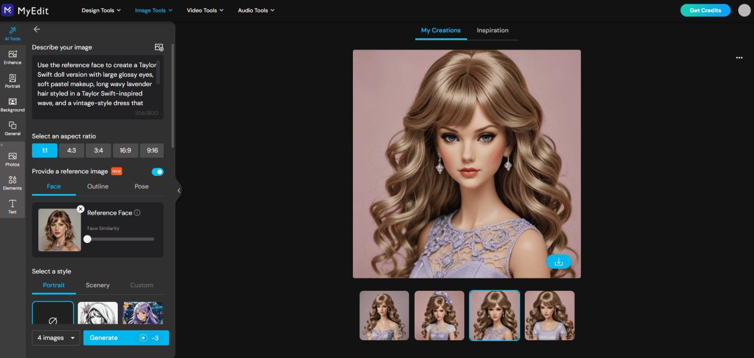Switch to the Inspiration tab

tap(492, 30)
